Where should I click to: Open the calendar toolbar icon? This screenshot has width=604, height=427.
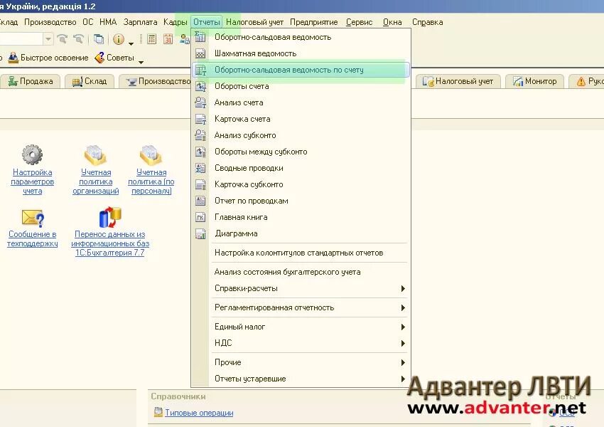pyautogui.click(x=168, y=39)
